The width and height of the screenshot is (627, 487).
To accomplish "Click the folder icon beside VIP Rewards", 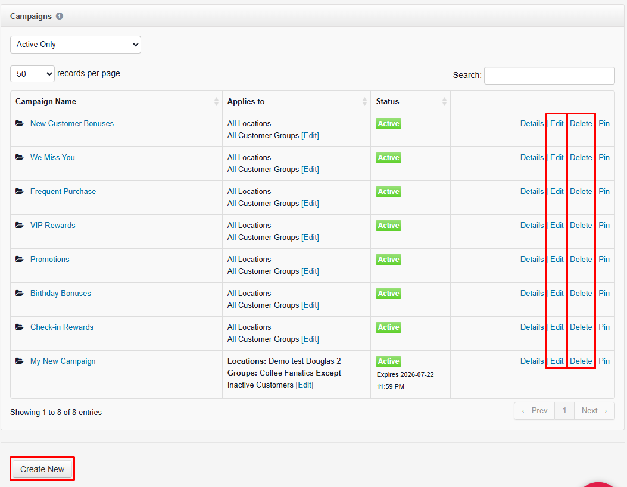I will [x=19, y=225].
